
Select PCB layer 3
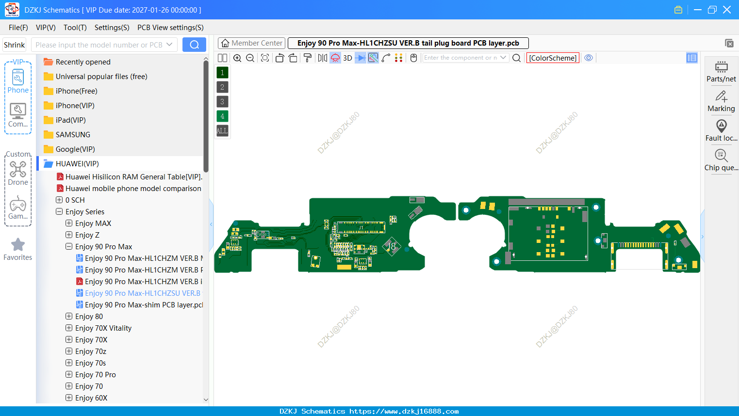pyautogui.click(x=222, y=102)
